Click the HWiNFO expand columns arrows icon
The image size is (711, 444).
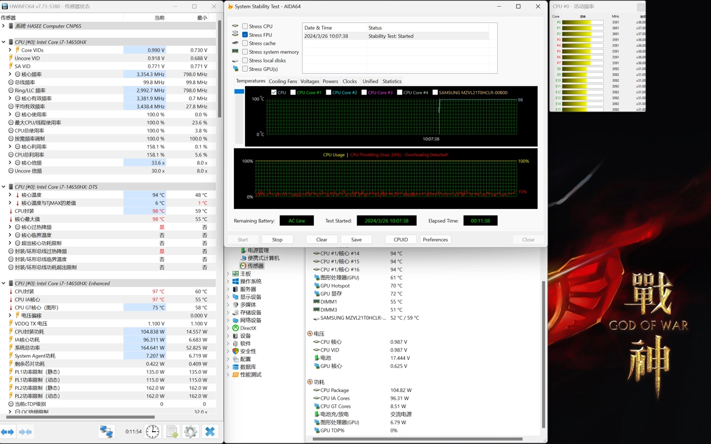click(x=8, y=432)
